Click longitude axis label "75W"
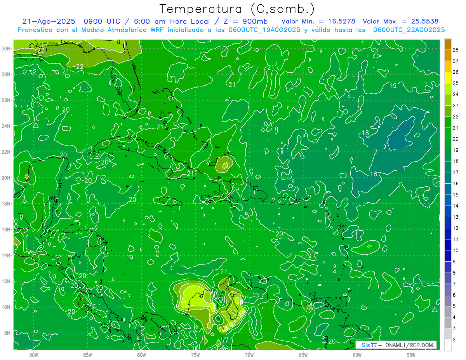466x360 pixels. coord(195,355)
